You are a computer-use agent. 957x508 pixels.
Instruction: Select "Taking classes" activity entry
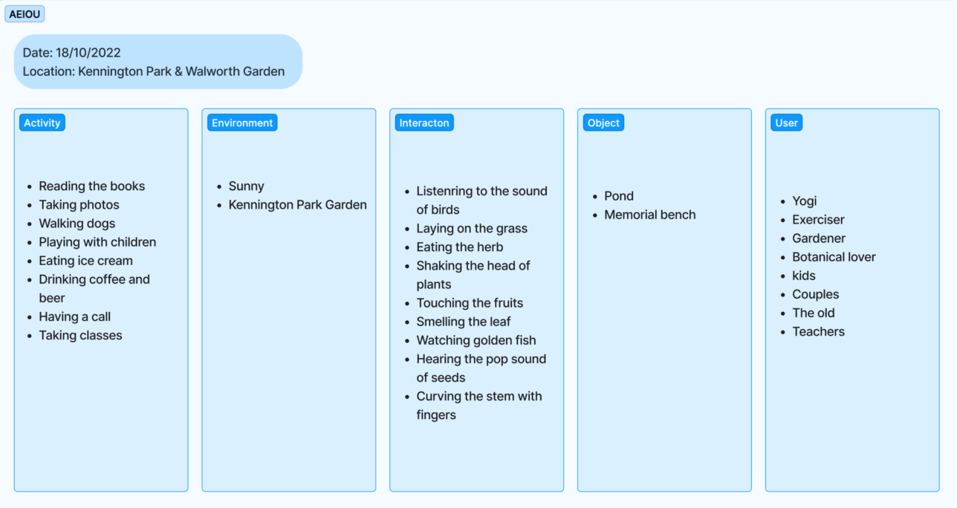80,335
